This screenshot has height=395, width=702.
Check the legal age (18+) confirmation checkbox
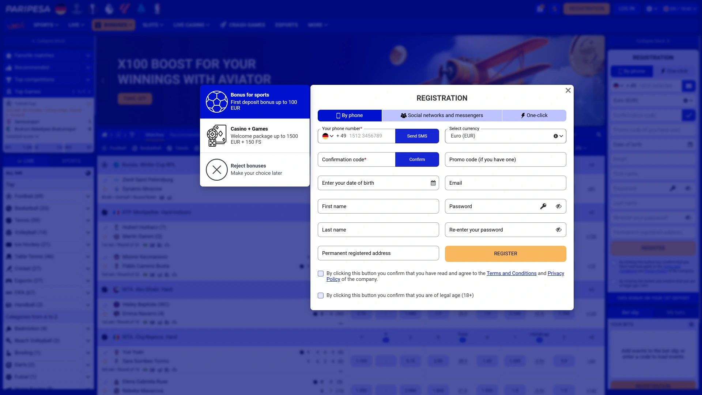tap(321, 296)
